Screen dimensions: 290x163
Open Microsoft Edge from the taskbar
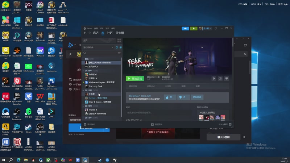pyautogui.click(x=18, y=160)
